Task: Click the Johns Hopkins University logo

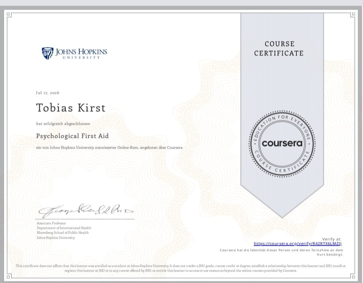Action: coord(74,53)
